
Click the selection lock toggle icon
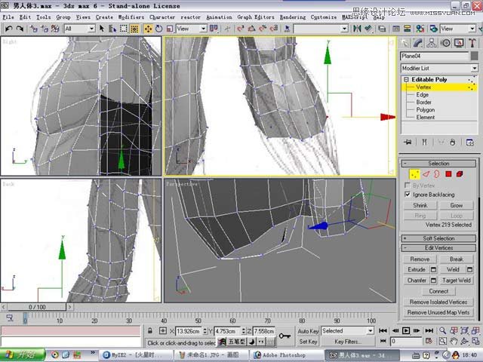click(151, 331)
